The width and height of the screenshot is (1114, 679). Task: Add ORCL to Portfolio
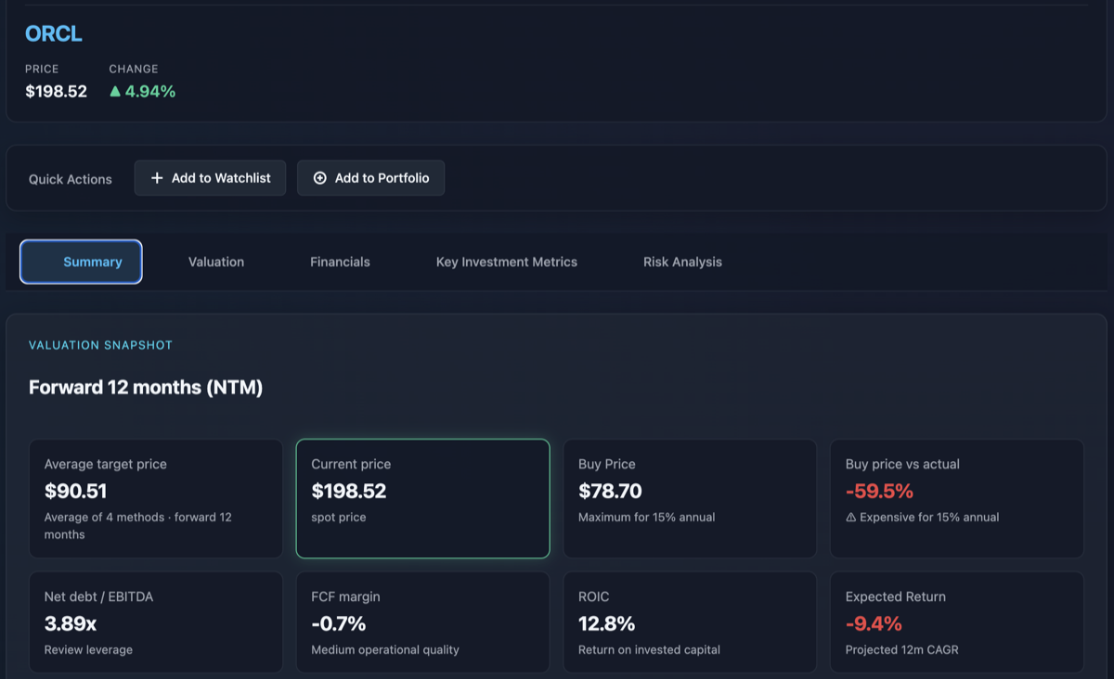coord(370,177)
